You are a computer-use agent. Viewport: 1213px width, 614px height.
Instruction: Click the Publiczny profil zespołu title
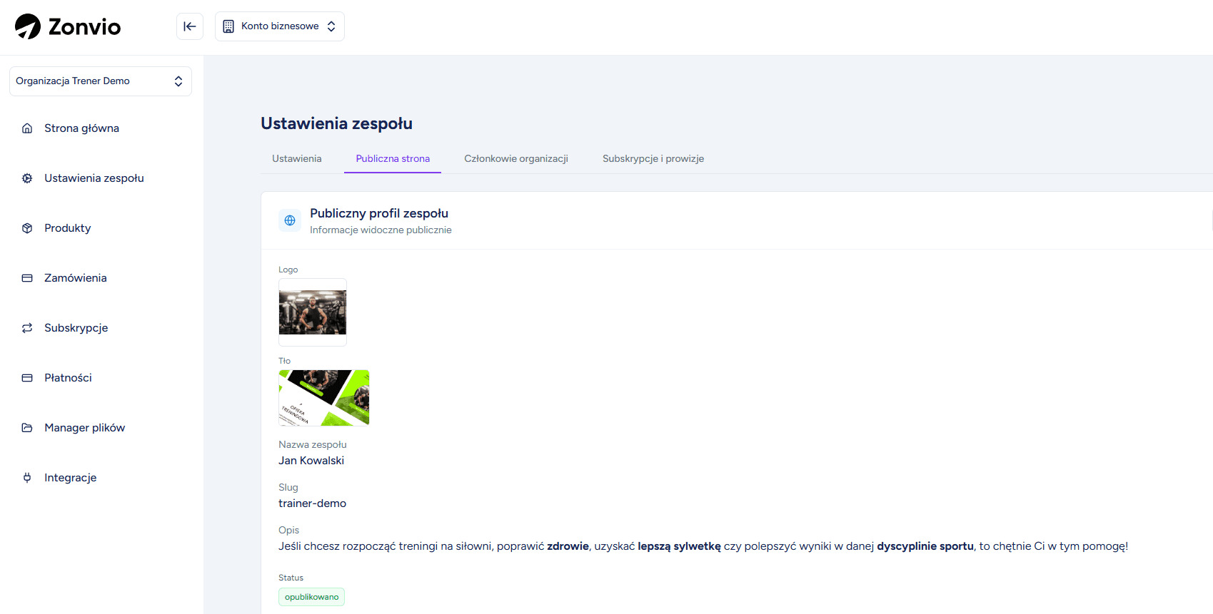379,213
